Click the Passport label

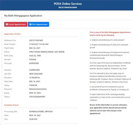(x=8, y=89)
